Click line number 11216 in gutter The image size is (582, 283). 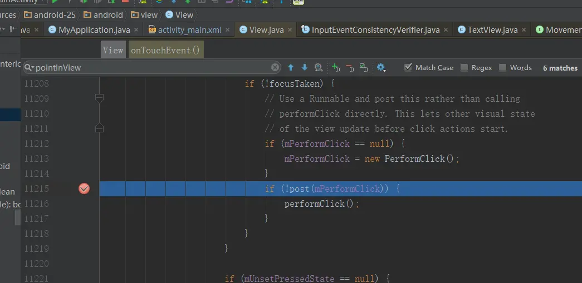click(x=36, y=203)
